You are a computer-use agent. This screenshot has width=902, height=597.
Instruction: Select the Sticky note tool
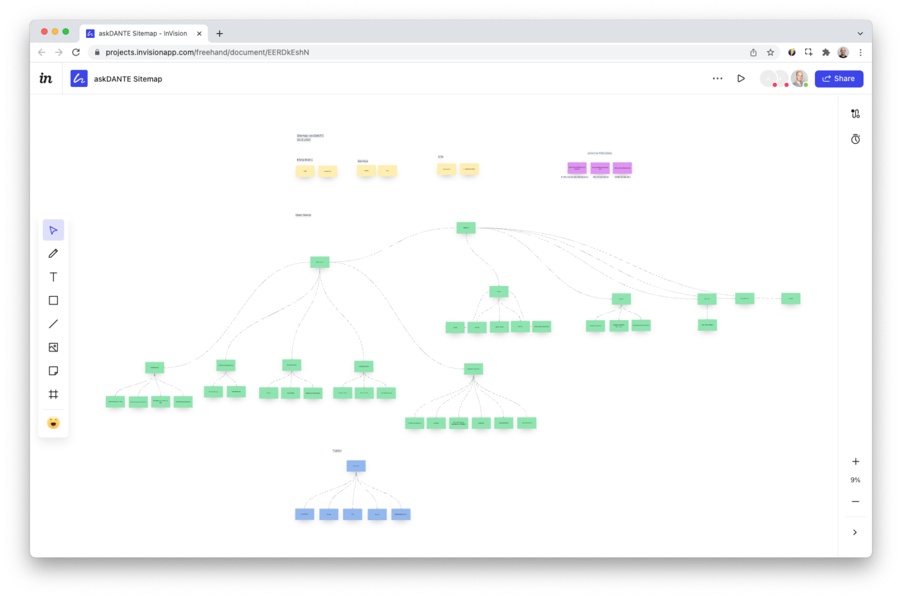(54, 371)
